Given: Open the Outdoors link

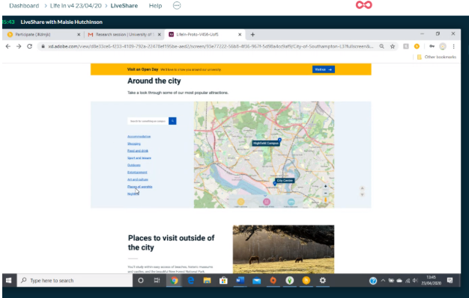Looking at the screenshot, I should pos(133,165).
